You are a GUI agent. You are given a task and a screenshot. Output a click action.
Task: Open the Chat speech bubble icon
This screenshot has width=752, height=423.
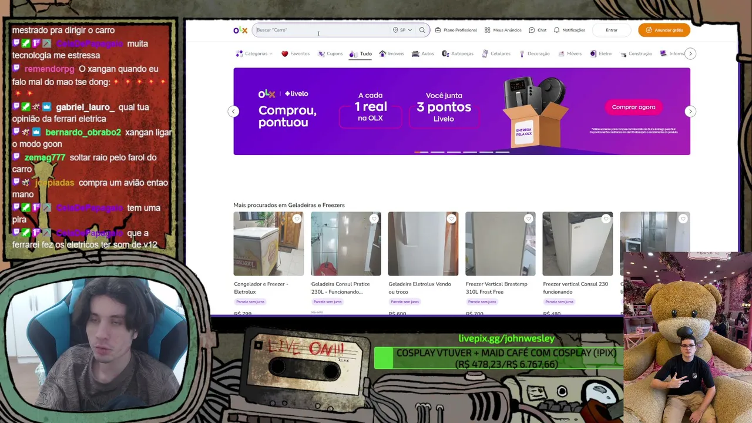538,30
